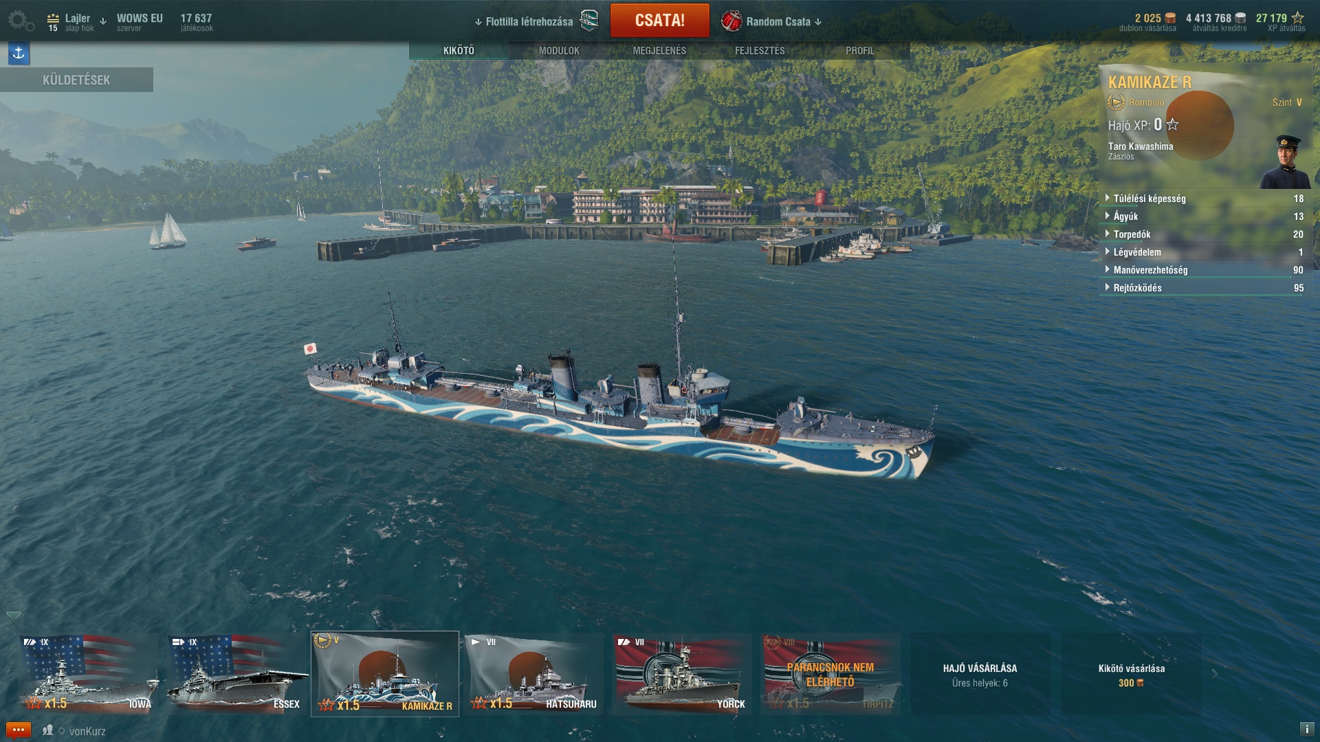The height and width of the screenshot is (742, 1320).
Task: Open the chat bubble icon
Action: point(18,730)
